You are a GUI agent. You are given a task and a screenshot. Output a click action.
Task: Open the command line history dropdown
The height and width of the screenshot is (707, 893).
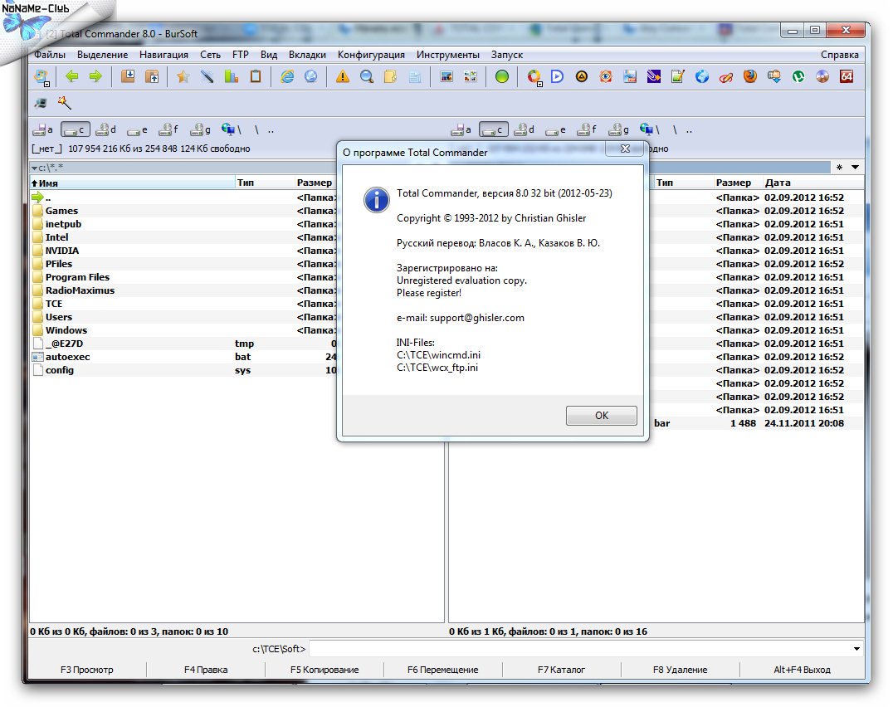[x=856, y=649]
